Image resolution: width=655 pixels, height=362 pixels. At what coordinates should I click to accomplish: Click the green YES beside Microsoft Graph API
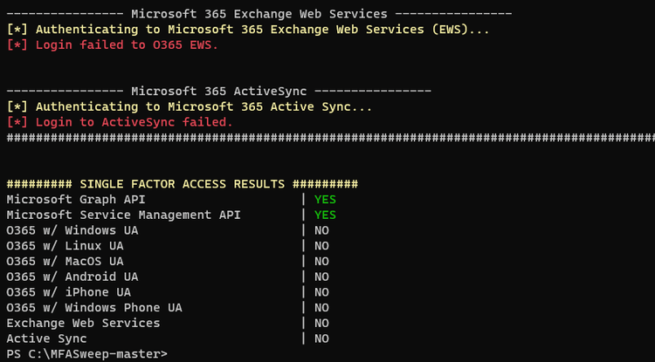325,200
